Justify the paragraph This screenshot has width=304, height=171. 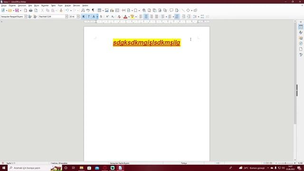tap(156, 17)
